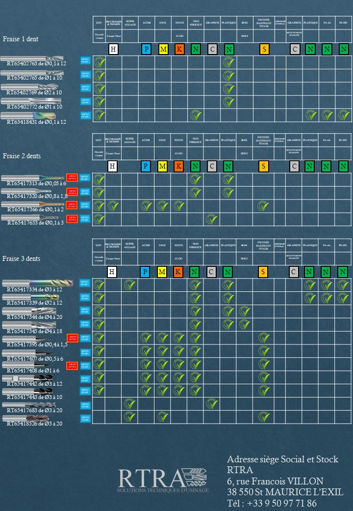The image size is (353, 511).
Task: Click white H square in Fraise 1 dent table
Action: pyautogui.click(x=113, y=49)
